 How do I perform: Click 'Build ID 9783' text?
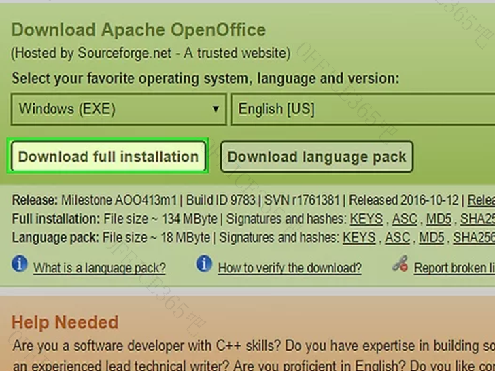pos(220,200)
